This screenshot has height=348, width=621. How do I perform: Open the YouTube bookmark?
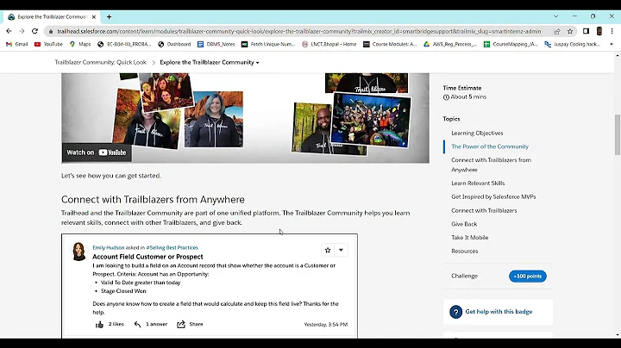tap(48, 44)
